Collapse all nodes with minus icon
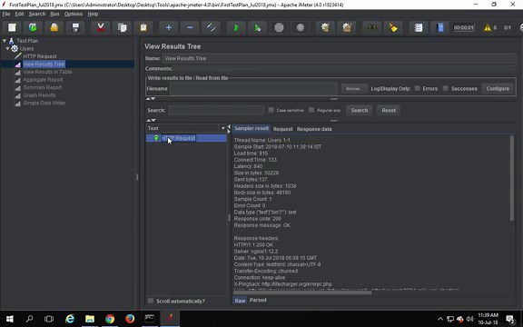 click(190, 27)
